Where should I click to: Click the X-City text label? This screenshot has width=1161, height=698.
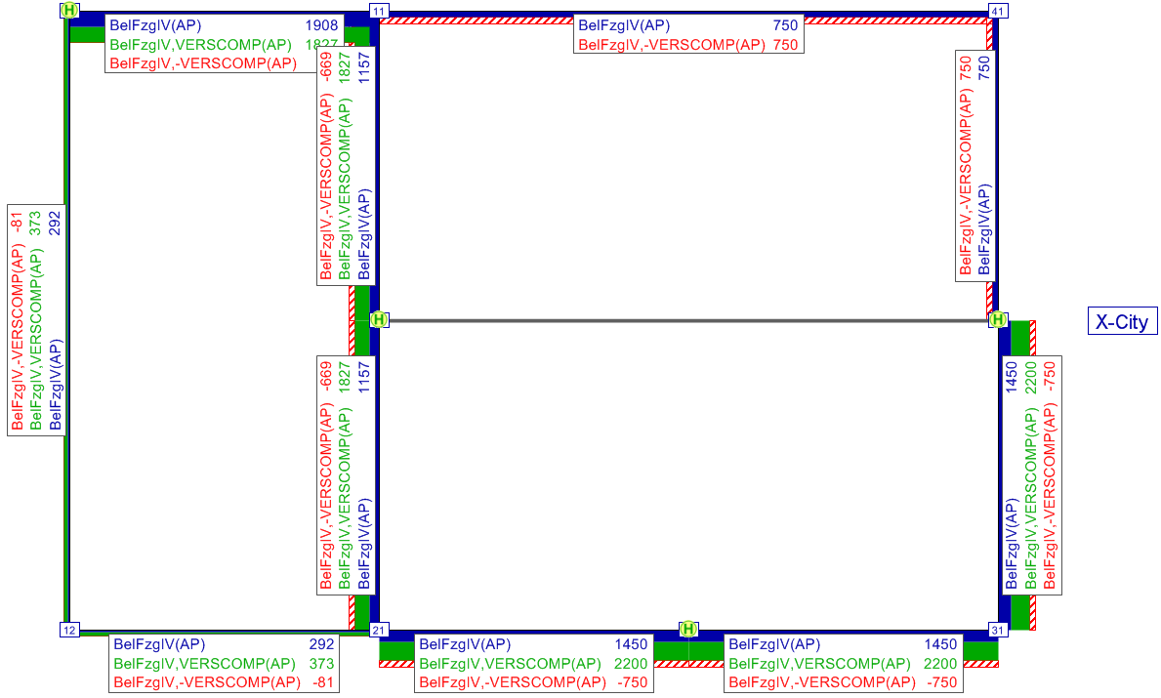tap(1122, 321)
